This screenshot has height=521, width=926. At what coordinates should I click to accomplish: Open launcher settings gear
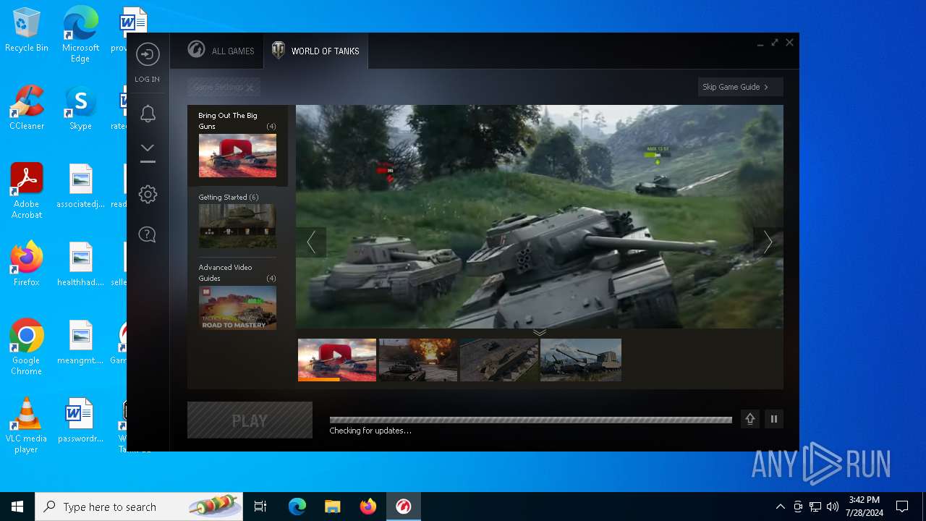[x=148, y=194]
